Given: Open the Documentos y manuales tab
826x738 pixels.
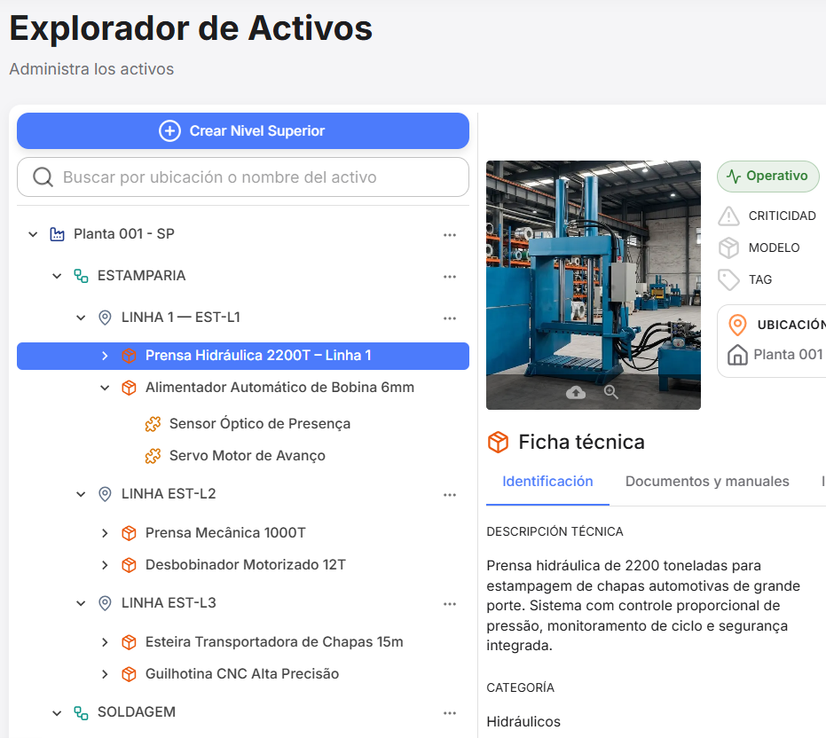Looking at the screenshot, I should coord(707,482).
